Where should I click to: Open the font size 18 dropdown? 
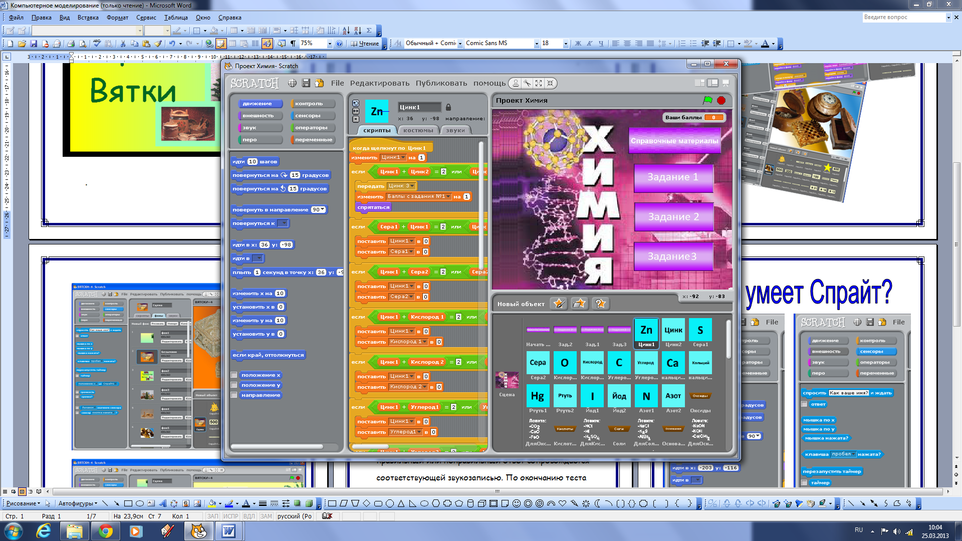pyautogui.click(x=566, y=44)
